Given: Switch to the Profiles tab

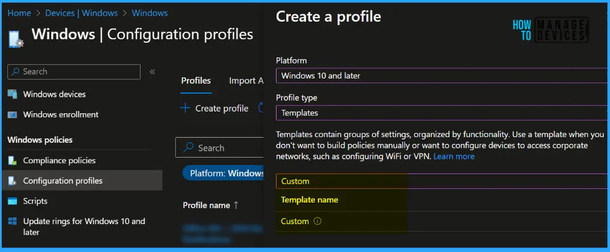Looking at the screenshot, I should pos(196,81).
